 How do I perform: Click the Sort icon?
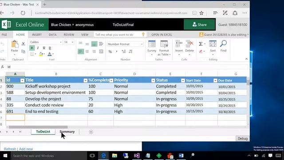[x=213, y=44]
